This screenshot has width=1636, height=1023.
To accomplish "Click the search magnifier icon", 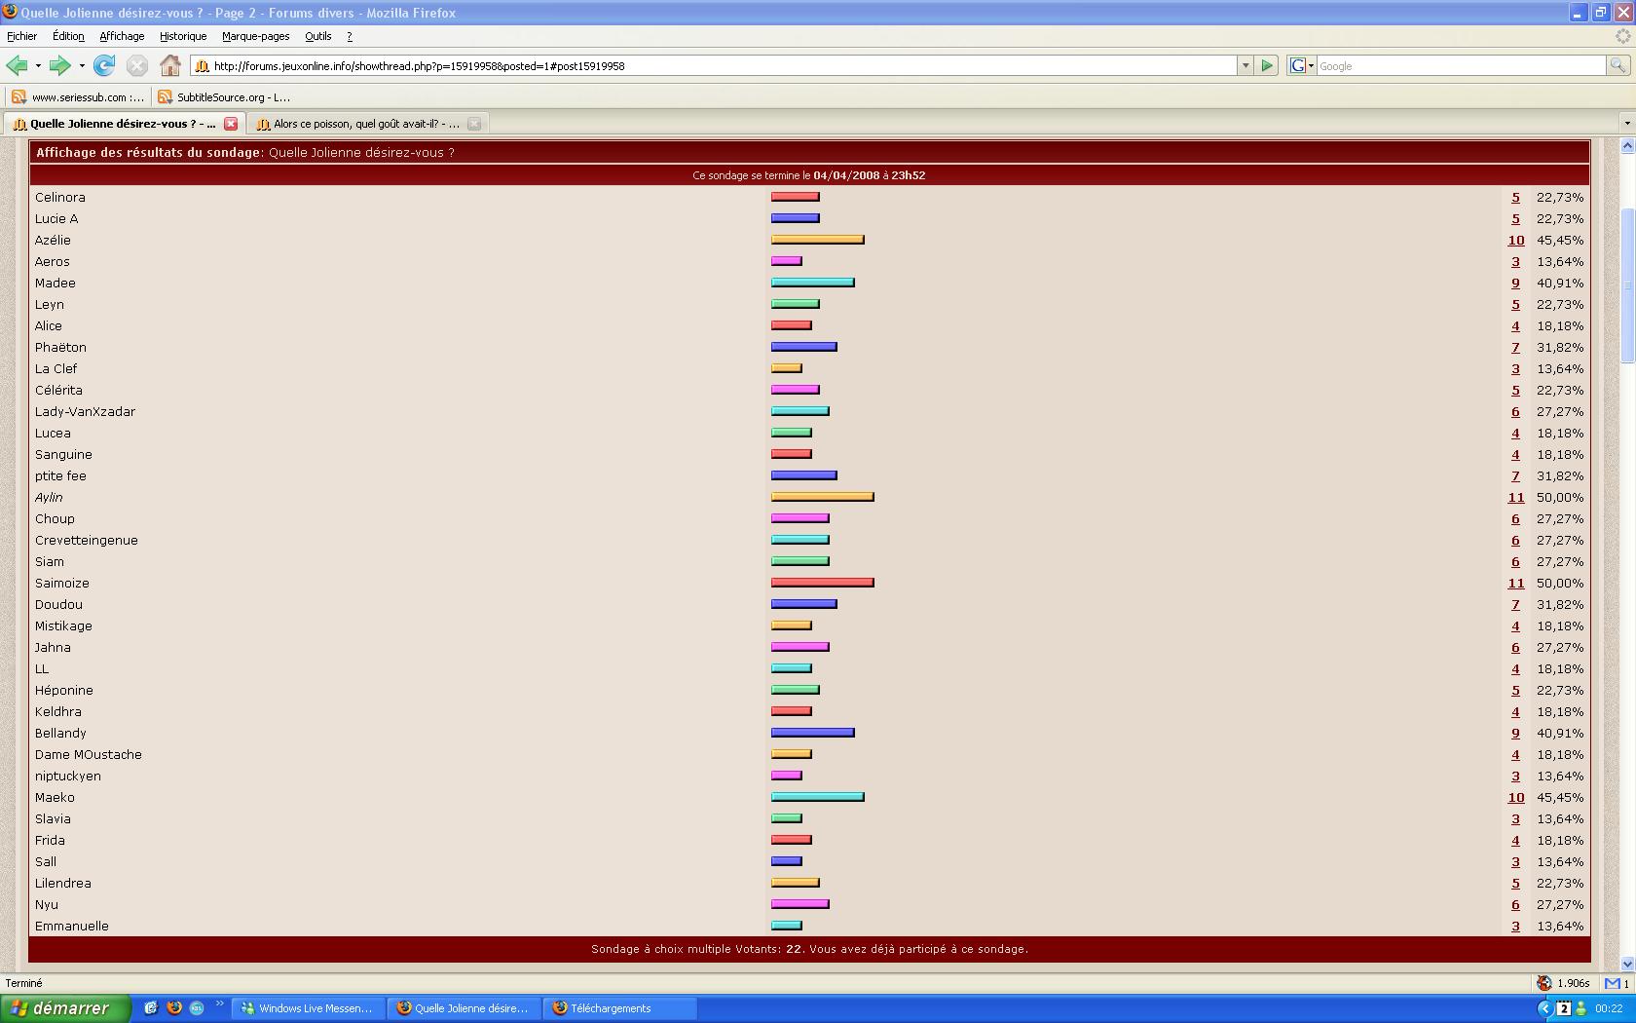I will click(1617, 65).
